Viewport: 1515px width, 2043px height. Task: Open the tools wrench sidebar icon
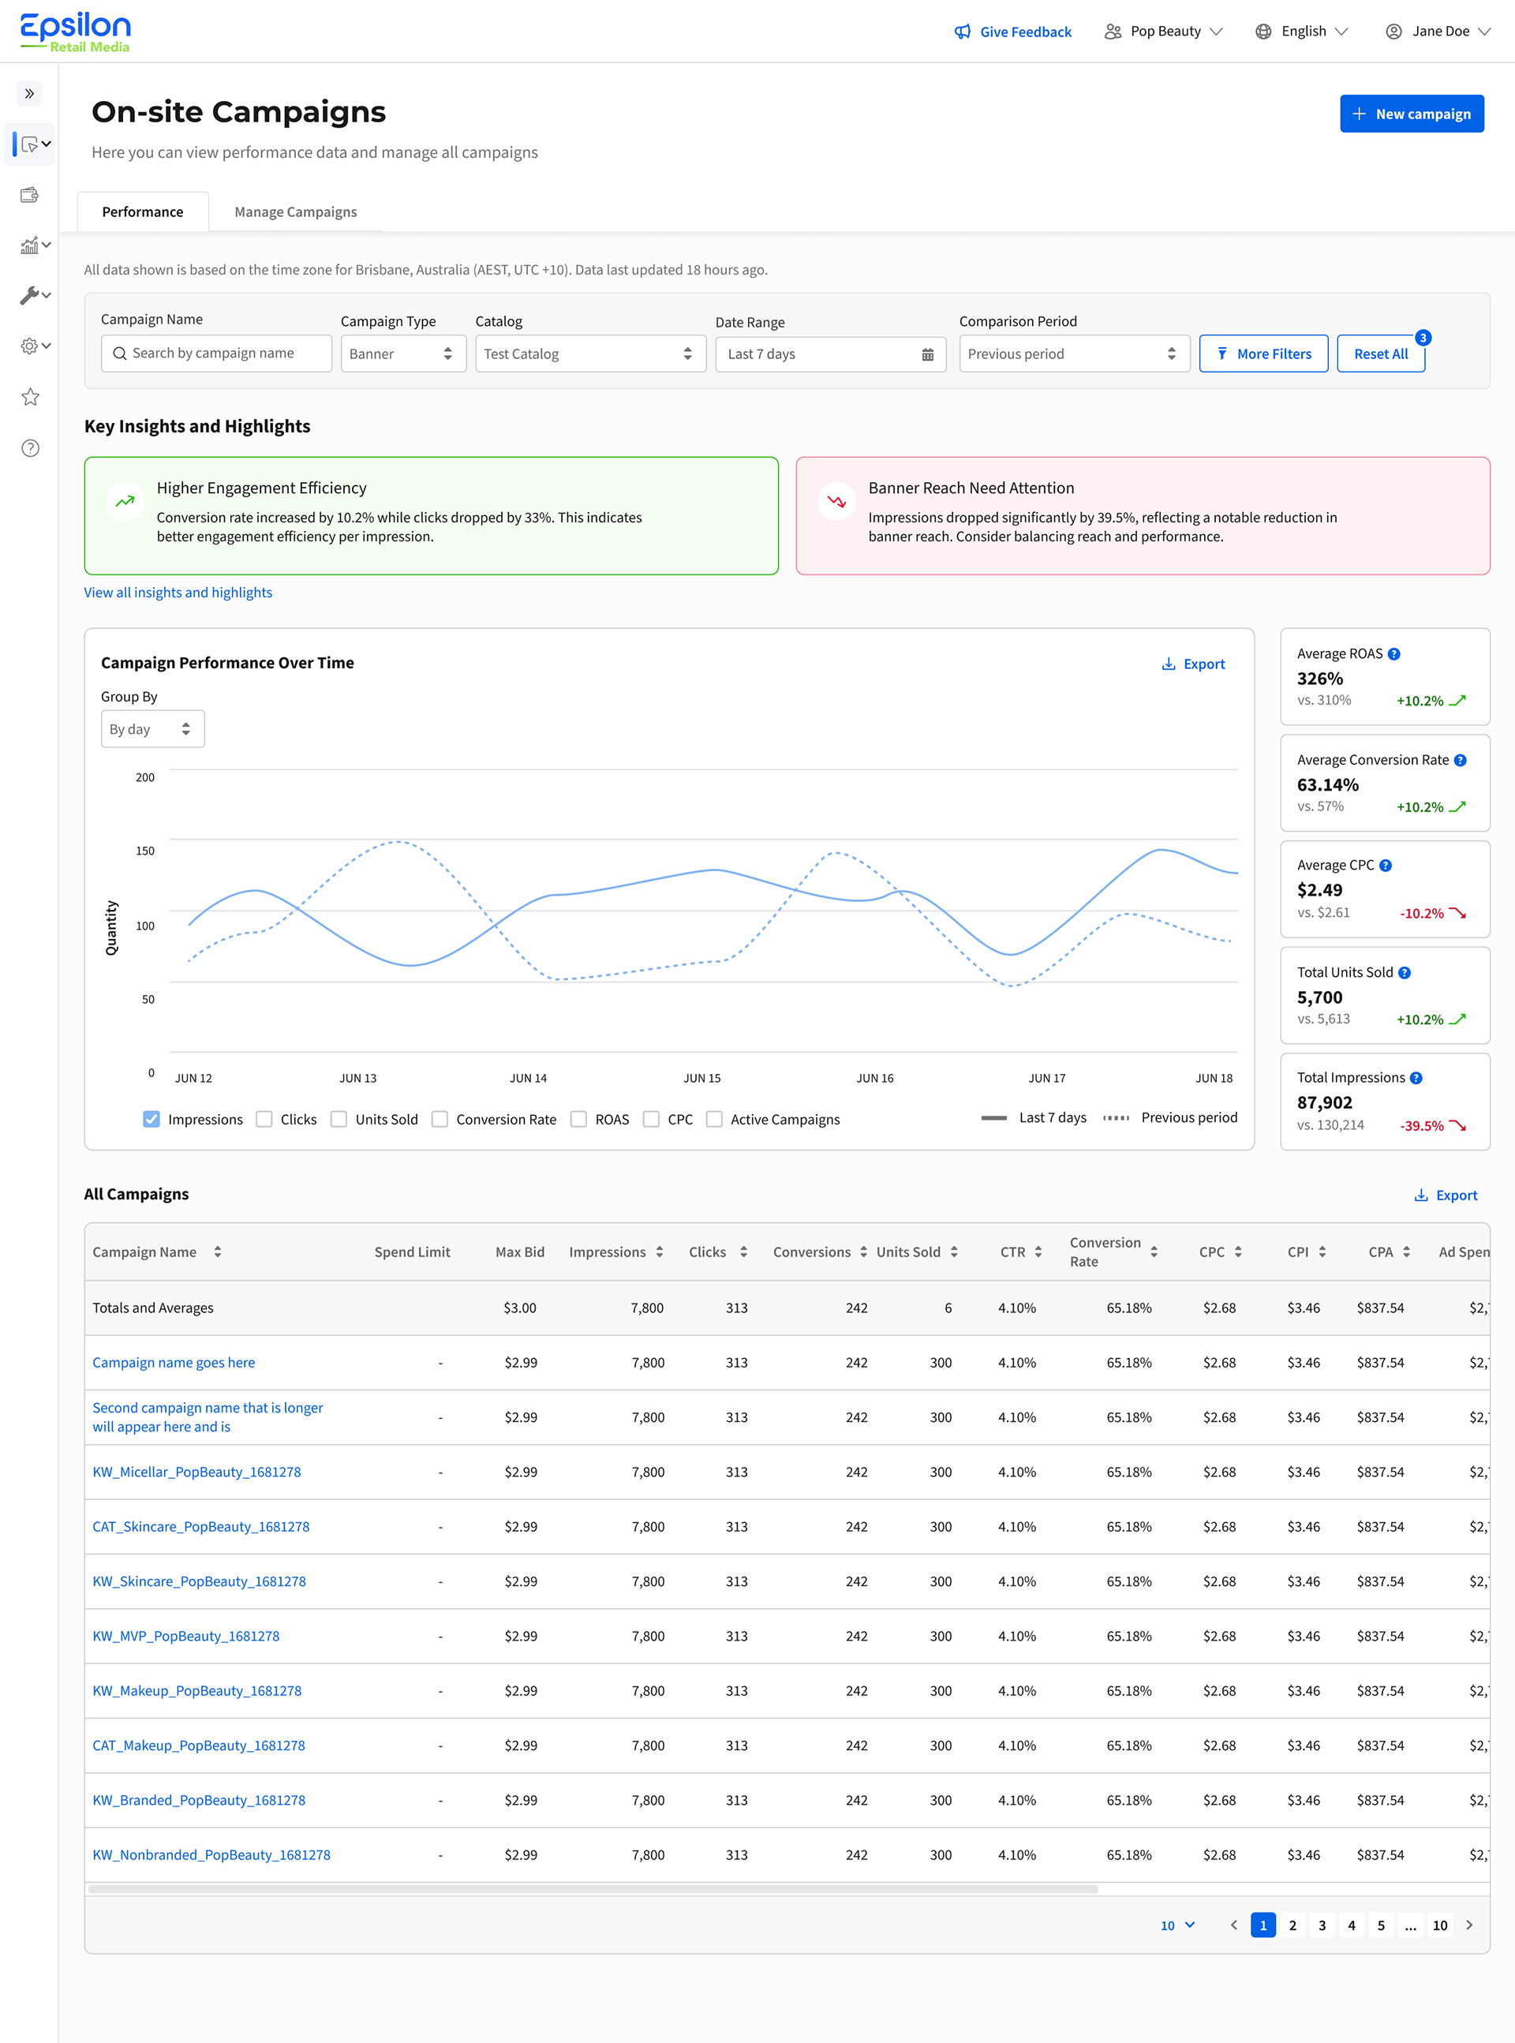point(29,295)
